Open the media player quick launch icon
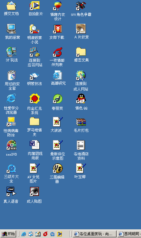141x238 pixels. (59, 234)
